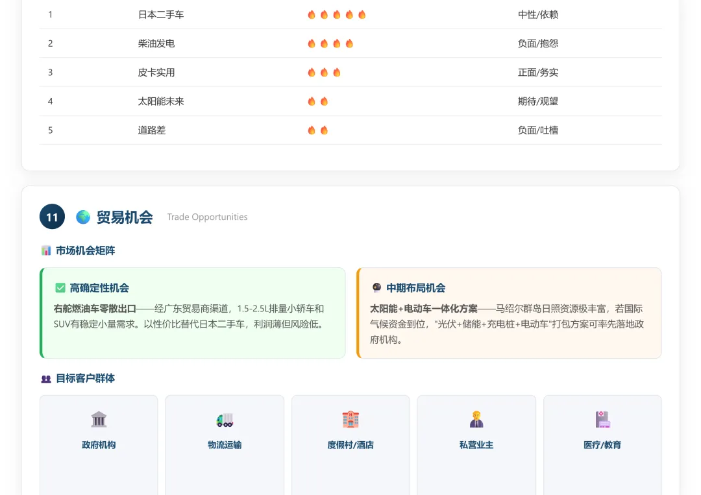Screen dimensions: 701x495
Task: Click the green checkmark icon beside 高确定性机会
Action: coord(60,288)
